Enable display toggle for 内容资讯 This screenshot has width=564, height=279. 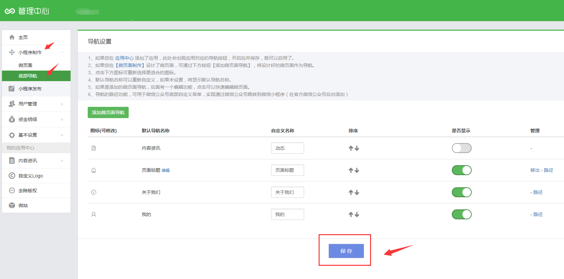point(461,148)
